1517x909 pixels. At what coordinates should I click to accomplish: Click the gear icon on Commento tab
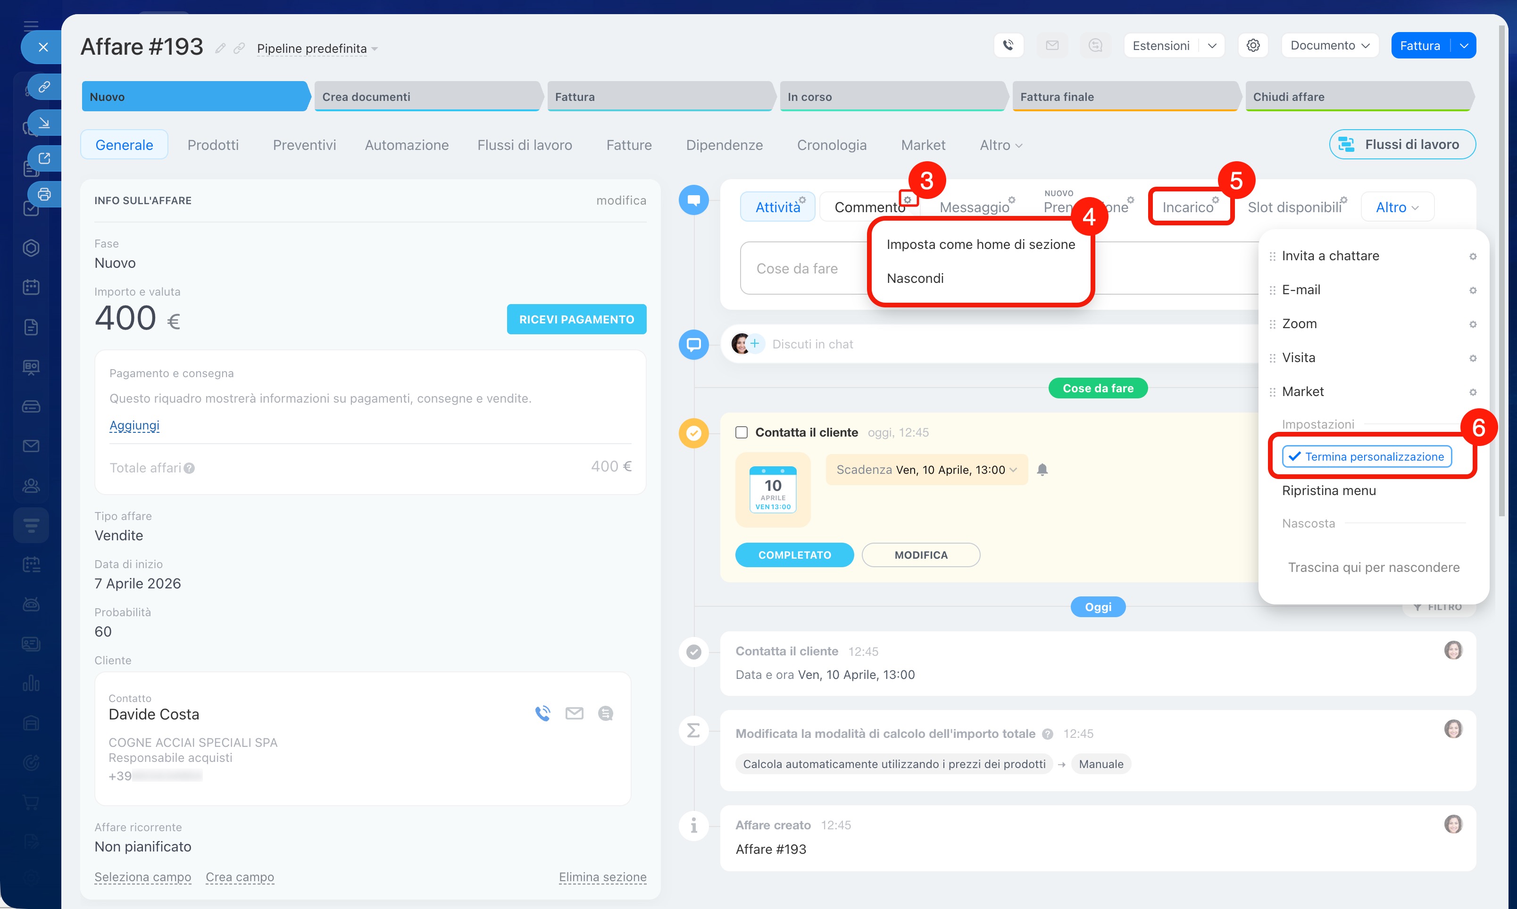[x=908, y=200]
